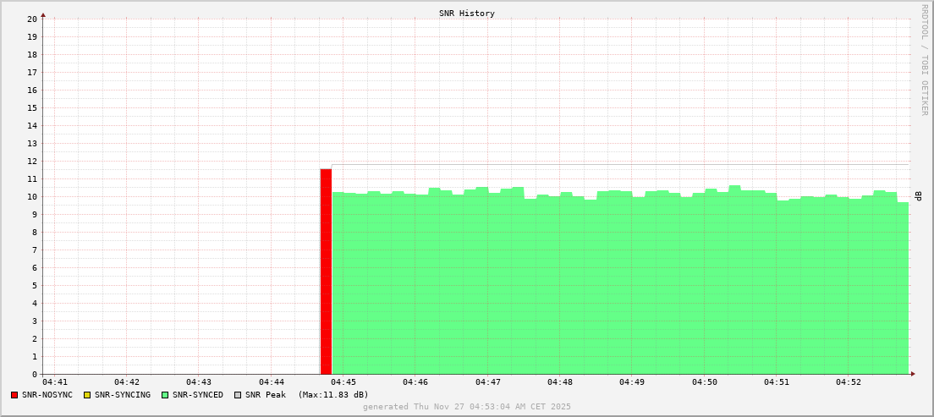
Task: Click the x-axis end arrow marker
Action: 912,374
